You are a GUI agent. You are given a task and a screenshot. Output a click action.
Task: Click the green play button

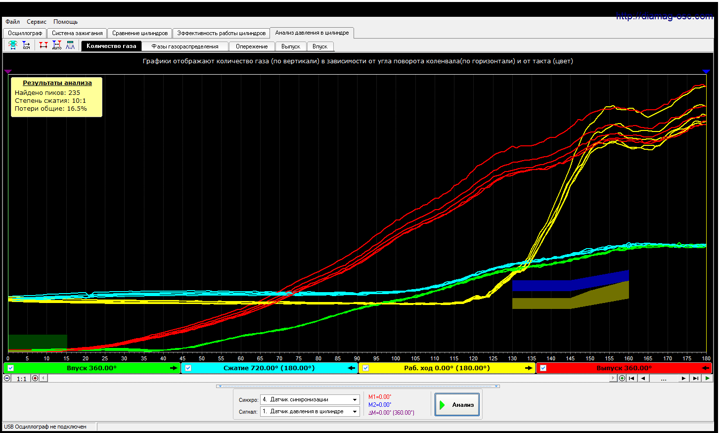pyautogui.click(x=708, y=378)
